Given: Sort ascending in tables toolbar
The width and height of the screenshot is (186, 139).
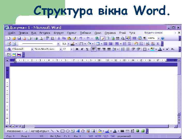Looking at the screenshot, I should (148, 44).
